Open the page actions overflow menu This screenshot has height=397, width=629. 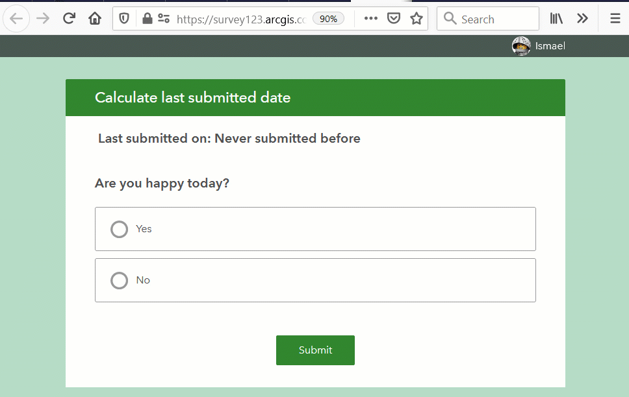(x=370, y=18)
